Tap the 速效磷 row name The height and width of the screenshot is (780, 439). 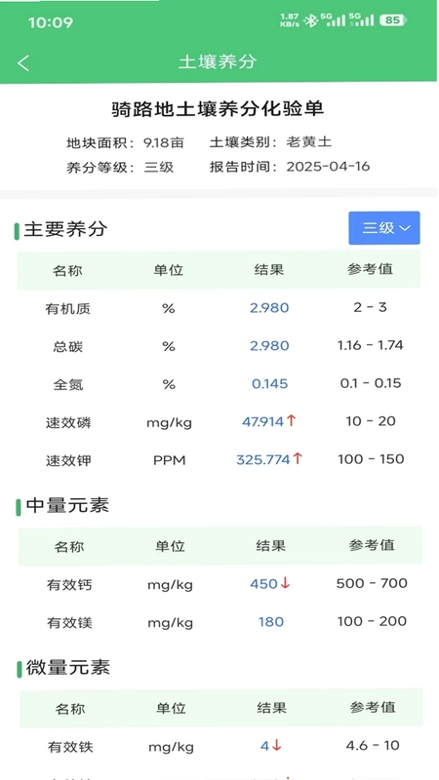coord(68,423)
